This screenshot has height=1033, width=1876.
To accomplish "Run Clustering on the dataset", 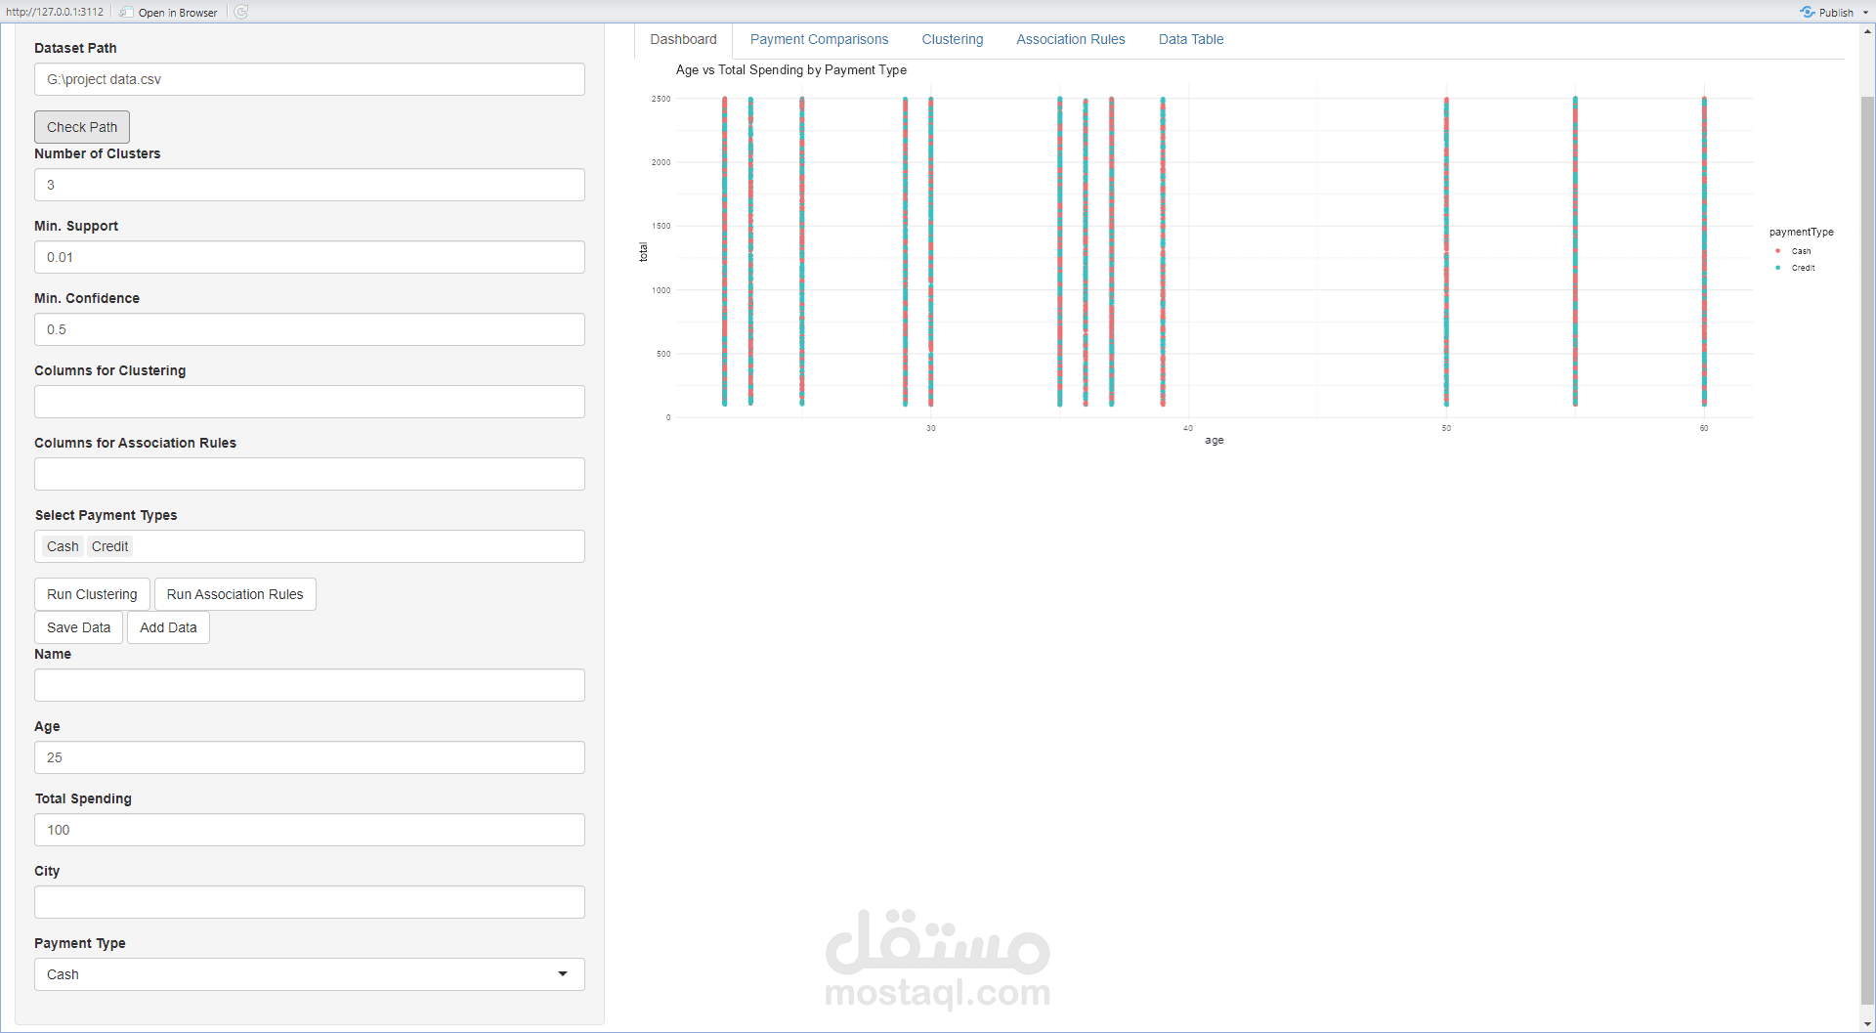I will 91,593.
